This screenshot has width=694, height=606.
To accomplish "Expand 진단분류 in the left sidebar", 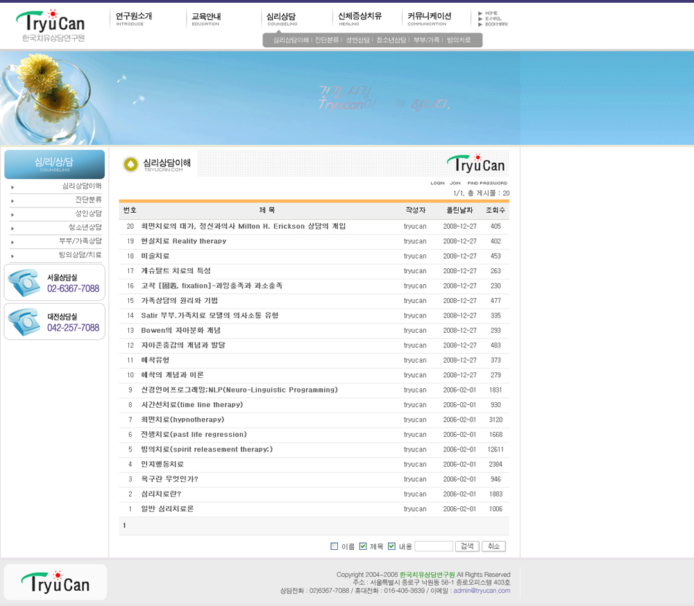I will click(88, 200).
